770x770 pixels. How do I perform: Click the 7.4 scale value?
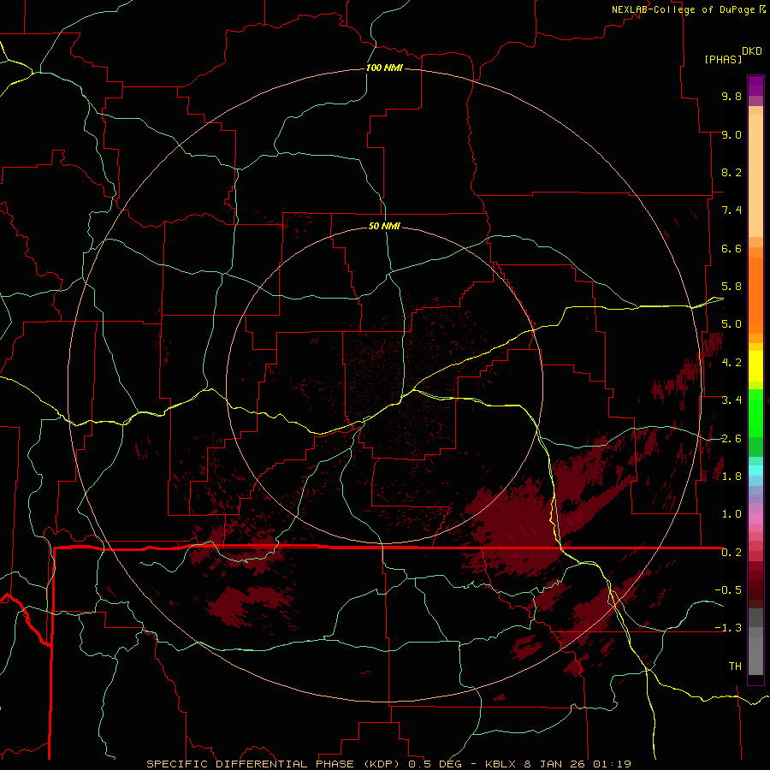tap(731, 210)
